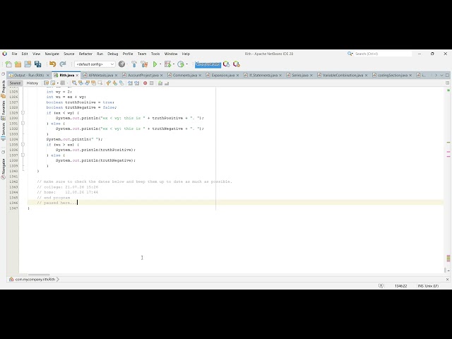The image size is (452, 339).
Task: Click the Comment editor toolbar icon
Action: point(160,83)
